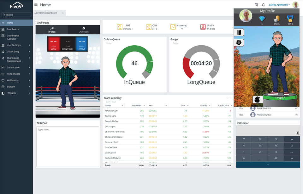Open the shopping cart icon

(256, 5)
